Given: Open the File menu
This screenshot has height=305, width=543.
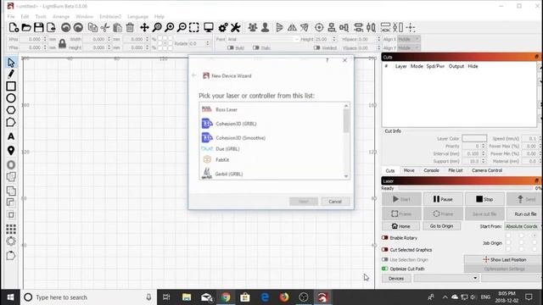Looking at the screenshot, I should (11, 17).
